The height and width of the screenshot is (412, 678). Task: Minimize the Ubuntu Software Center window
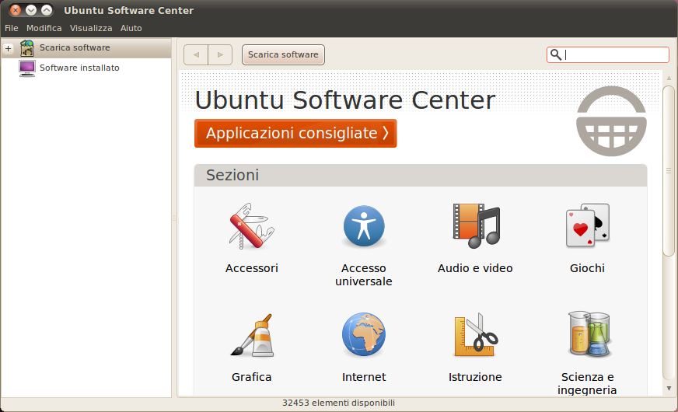pyautogui.click(x=30, y=10)
